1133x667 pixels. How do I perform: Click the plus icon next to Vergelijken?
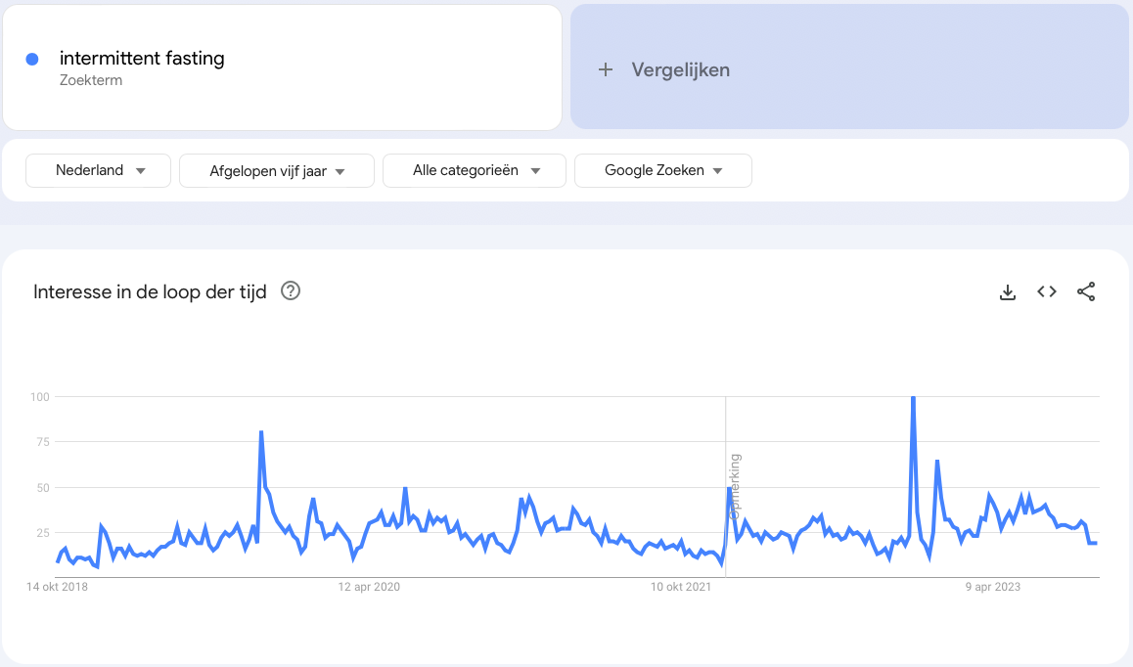pos(606,69)
